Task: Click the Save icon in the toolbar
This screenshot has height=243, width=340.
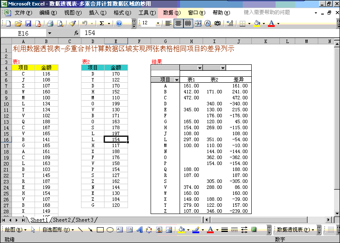Action: pos(28,23)
